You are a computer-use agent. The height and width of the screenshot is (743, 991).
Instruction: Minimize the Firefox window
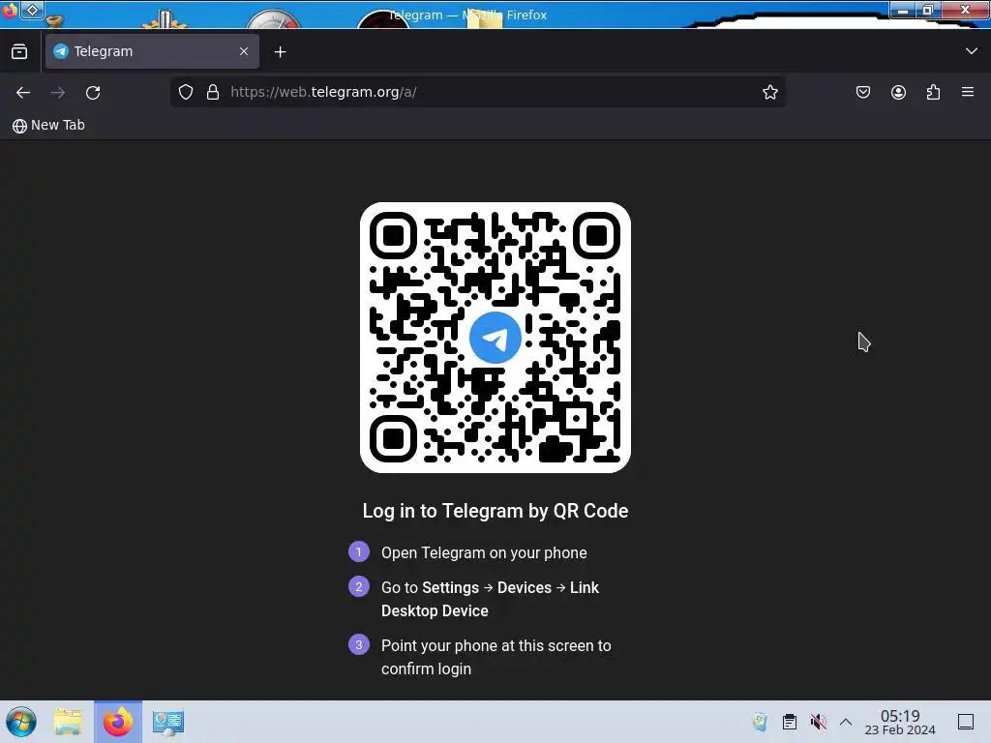tap(903, 10)
